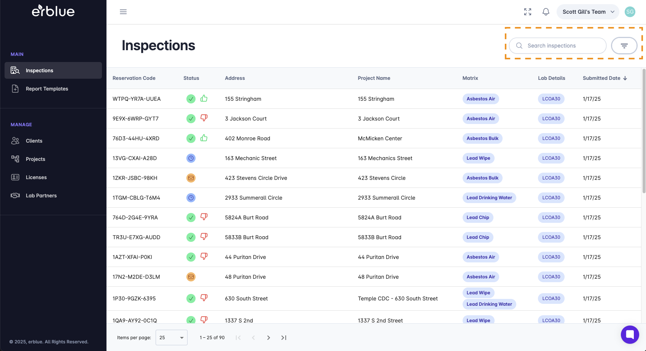
Task: Enter fullscreen mode with expand icon
Action: [x=528, y=12]
